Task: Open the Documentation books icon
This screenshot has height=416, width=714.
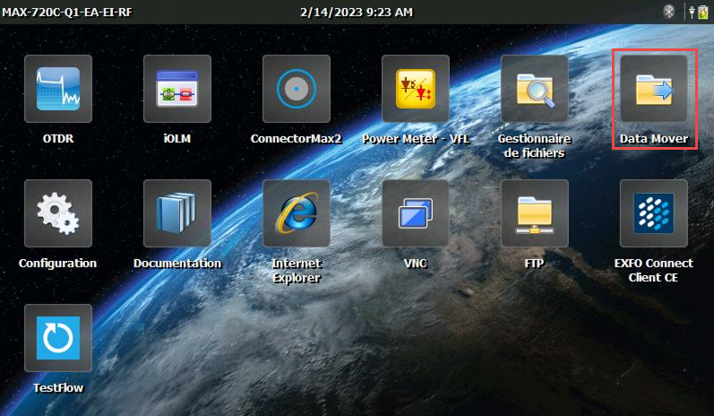Action: tap(177, 213)
